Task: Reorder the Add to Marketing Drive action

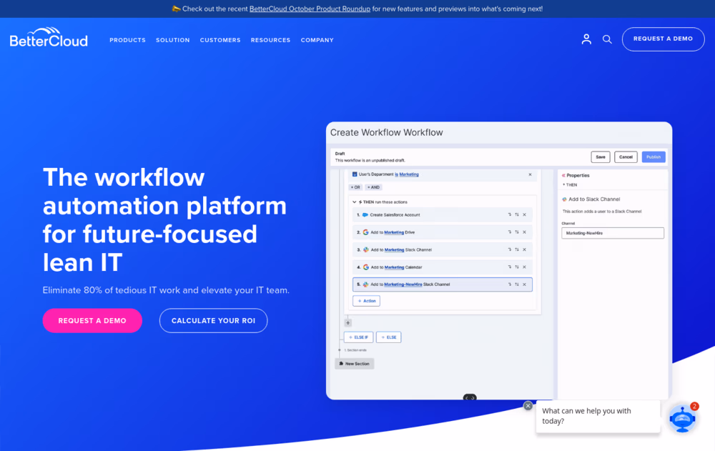Action: click(x=517, y=232)
